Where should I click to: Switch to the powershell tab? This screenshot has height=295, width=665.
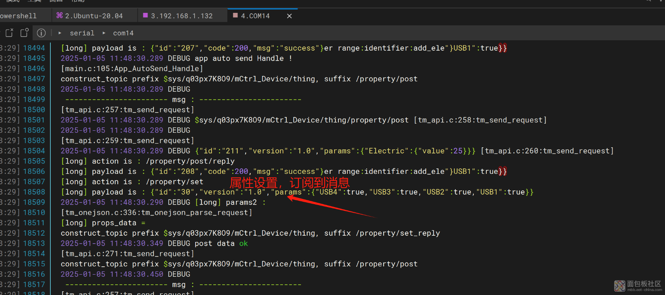18,16
